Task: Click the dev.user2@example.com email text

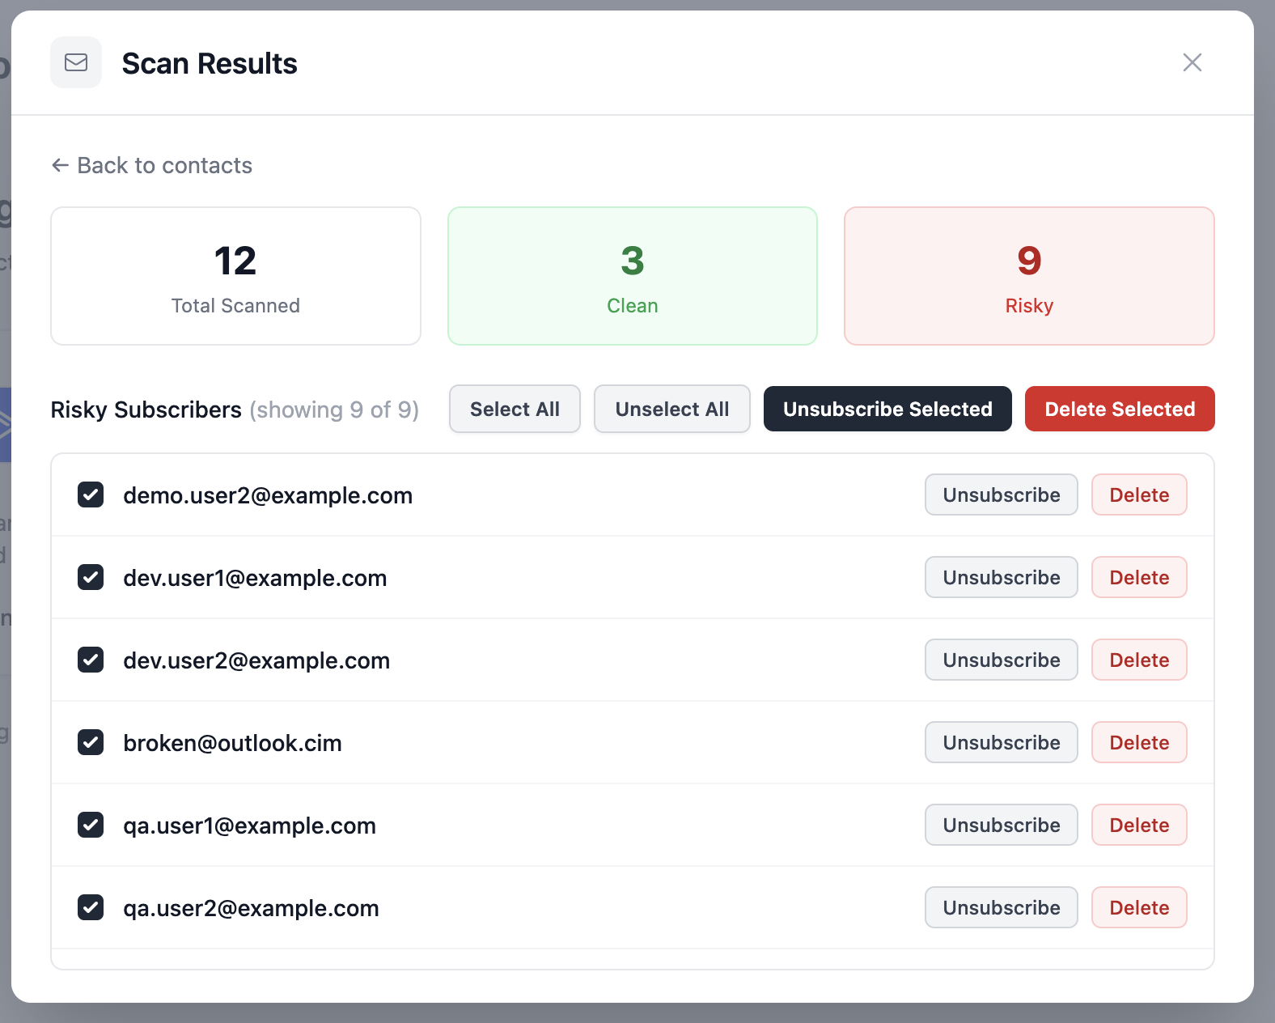Action: (256, 660)
